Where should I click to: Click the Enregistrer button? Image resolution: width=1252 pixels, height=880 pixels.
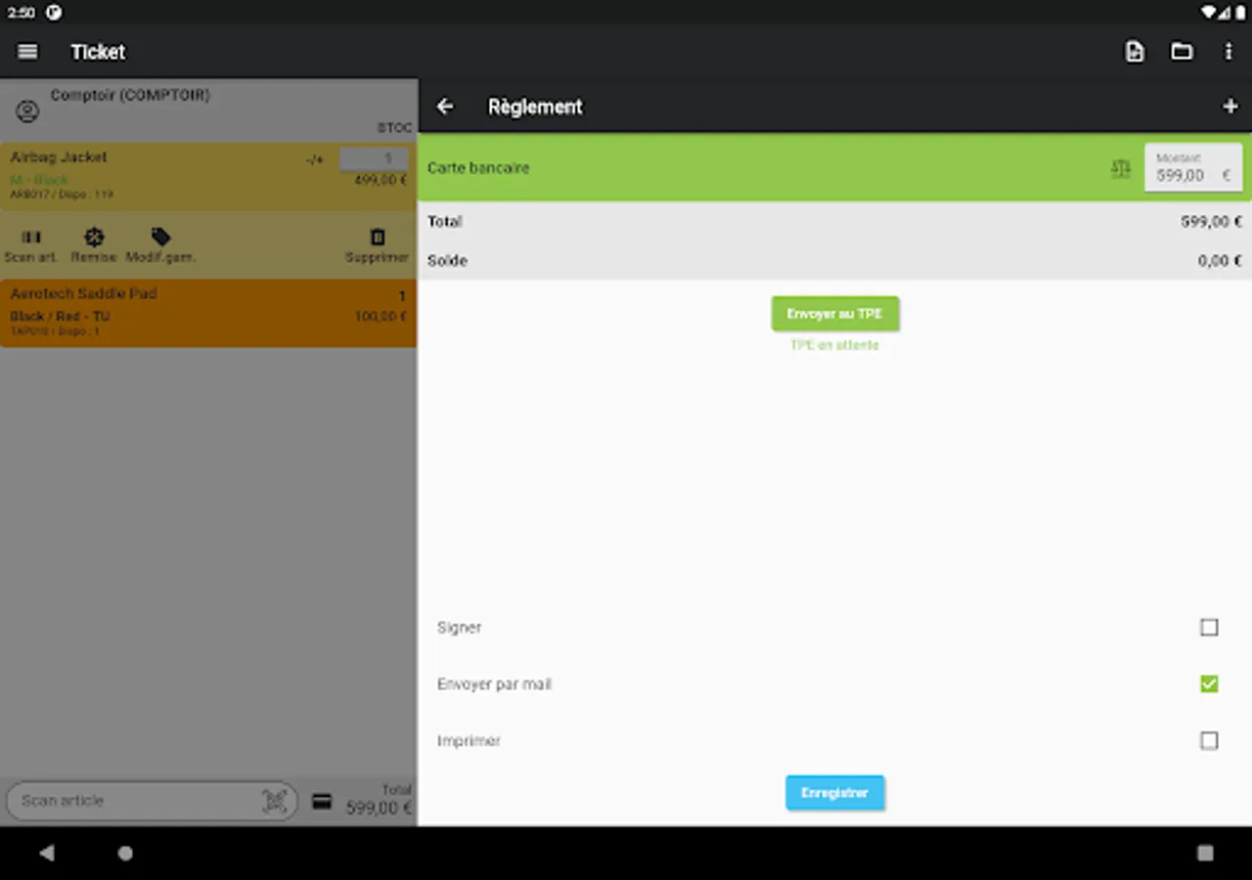click(x=834, y=793)
